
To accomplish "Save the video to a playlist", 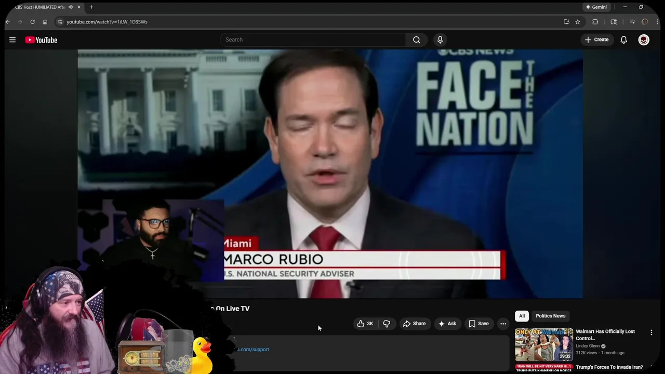I will pos(478,324).
